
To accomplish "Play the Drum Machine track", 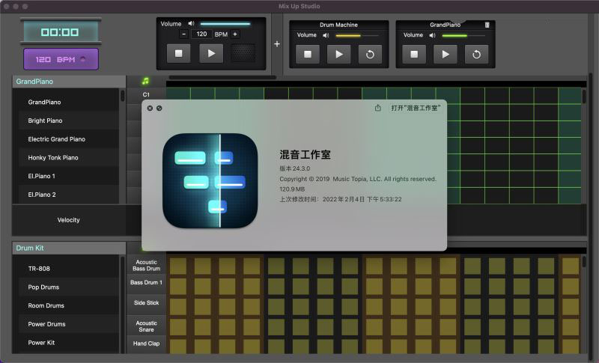I will (339, 54).
